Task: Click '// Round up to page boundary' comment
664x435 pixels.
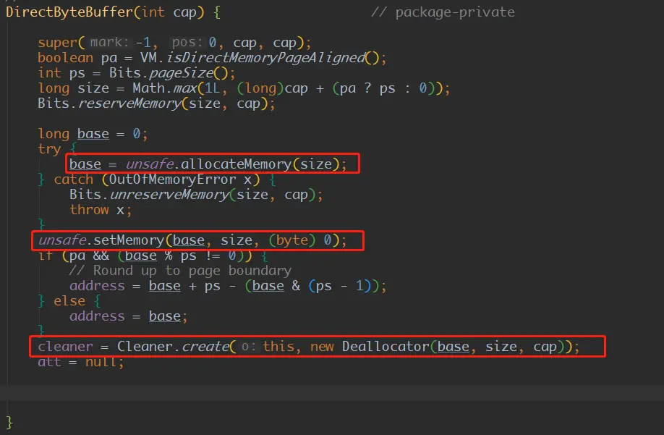Action: tap(180, 271)
